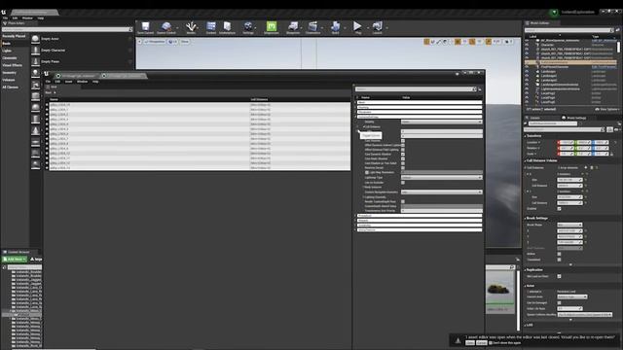Screen dimensions: 623x350
Task: Open View Options in World Outliner
Action: (x=607, y=109)
